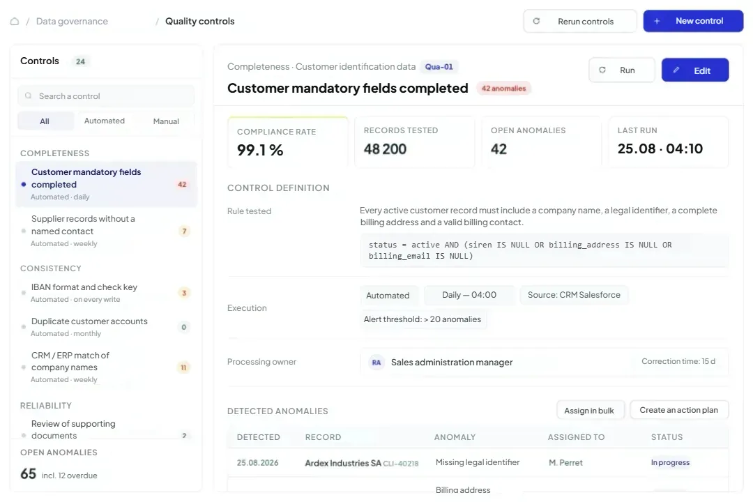Viewport: 753px width, 502px height.
Task: Open CRM / ERP match of company names
Action: point(106,367)
